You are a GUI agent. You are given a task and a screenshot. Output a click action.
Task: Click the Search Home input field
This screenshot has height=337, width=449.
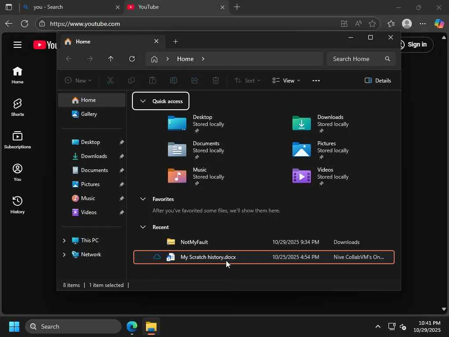click(355, 59)
